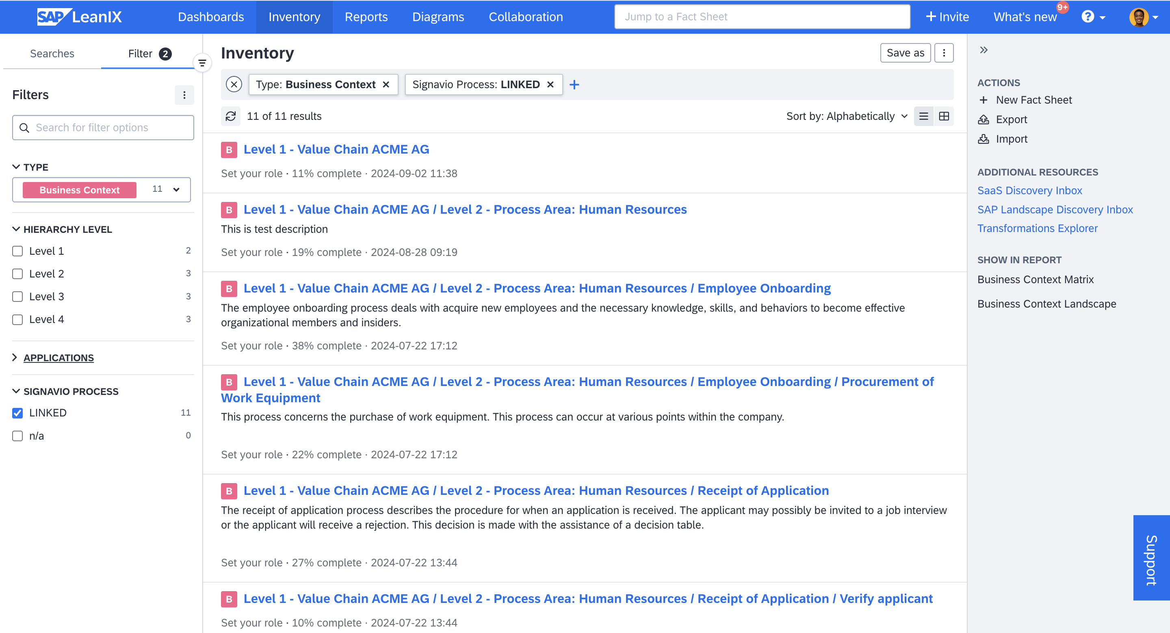Remove the Signavio Process LINKED filter tag
Image resolution: width=1170 pixels, height=633 pixels.
click(x=550, y=83)
